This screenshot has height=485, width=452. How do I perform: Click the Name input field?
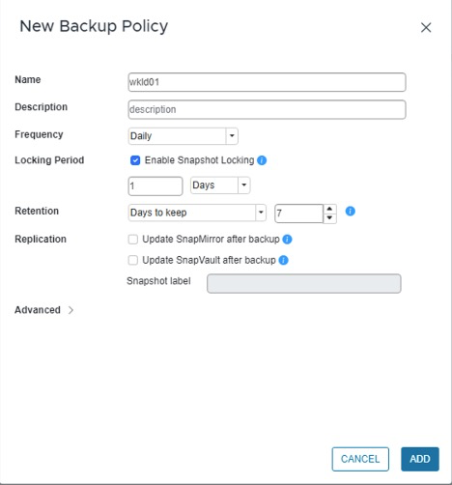coord(267,82)
